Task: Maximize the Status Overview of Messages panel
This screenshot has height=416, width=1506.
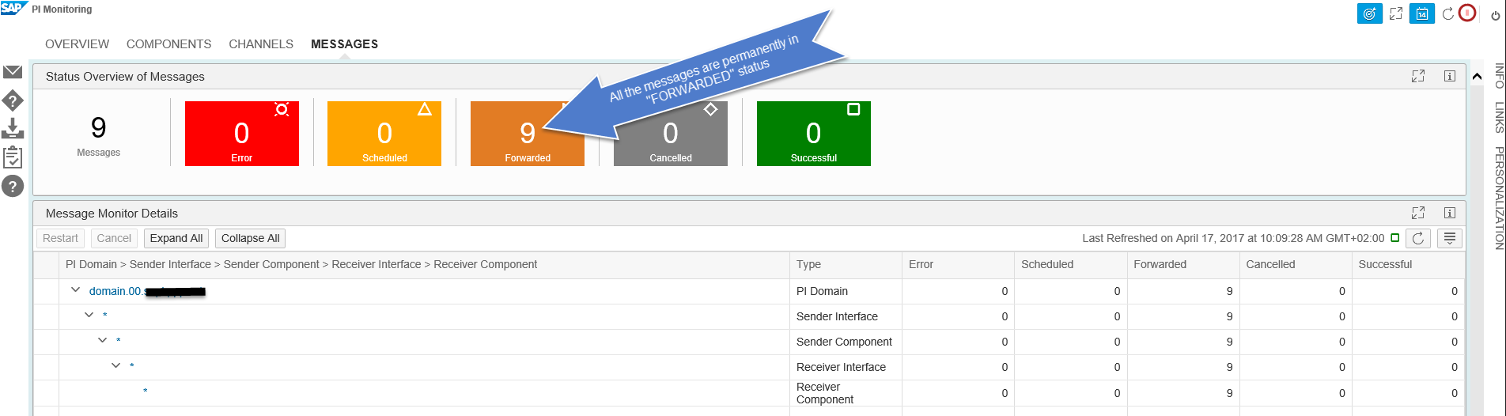Action: [1418, 76]
